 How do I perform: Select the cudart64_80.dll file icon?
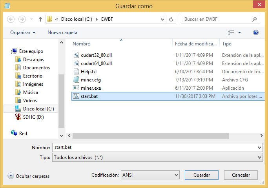click(x=76, y=63)
